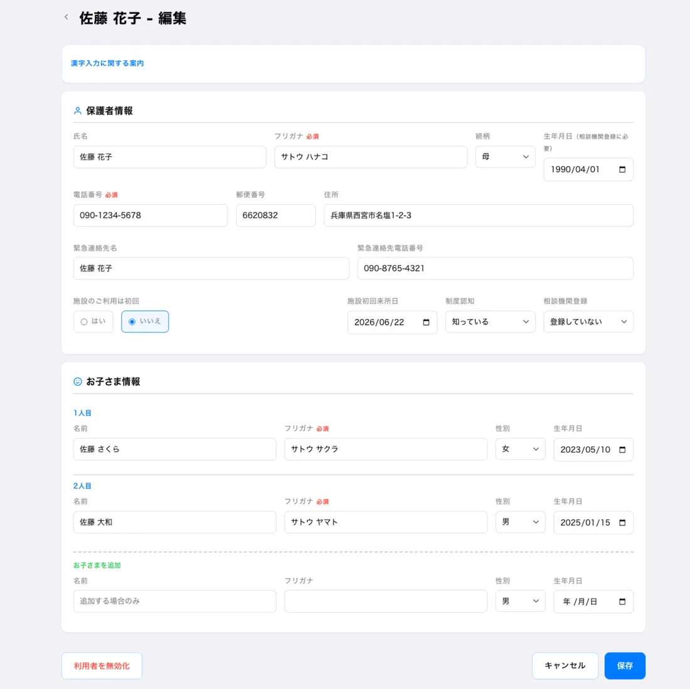Screen dimensions: 690x689
Task: Click the 電話番号 field 090-1234-5678
Action: pos(151,216)
